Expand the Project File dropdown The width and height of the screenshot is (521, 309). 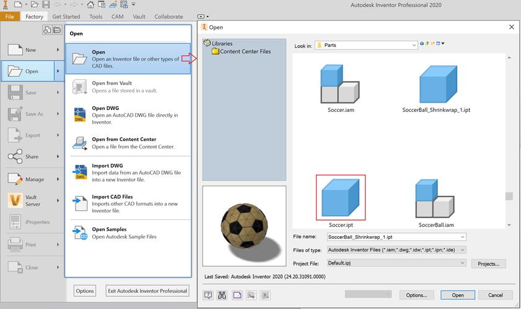click(462, 263)
